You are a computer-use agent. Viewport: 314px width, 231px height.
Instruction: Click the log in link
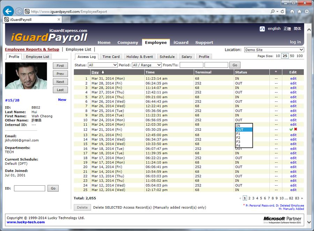(x=295, y=42)
